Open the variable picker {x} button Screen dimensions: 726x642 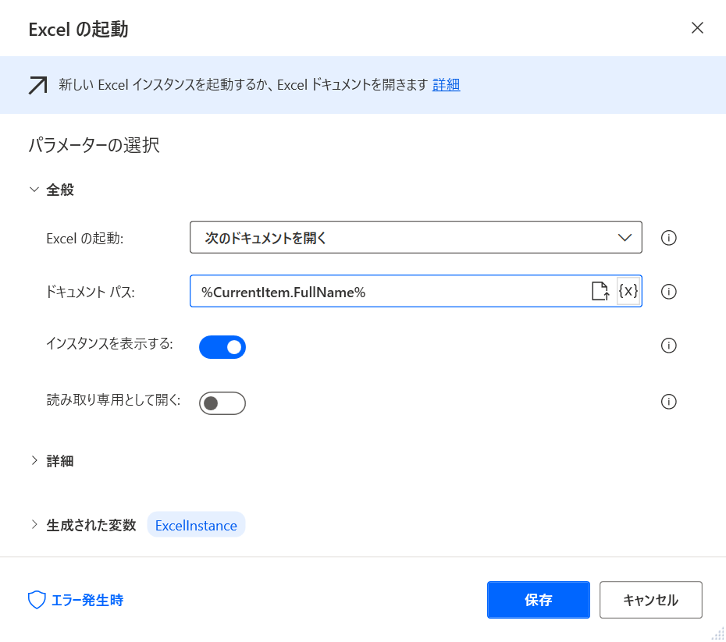pos(628,291)
